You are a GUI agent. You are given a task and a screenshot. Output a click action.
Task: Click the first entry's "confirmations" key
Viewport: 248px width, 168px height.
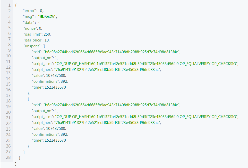46,81
